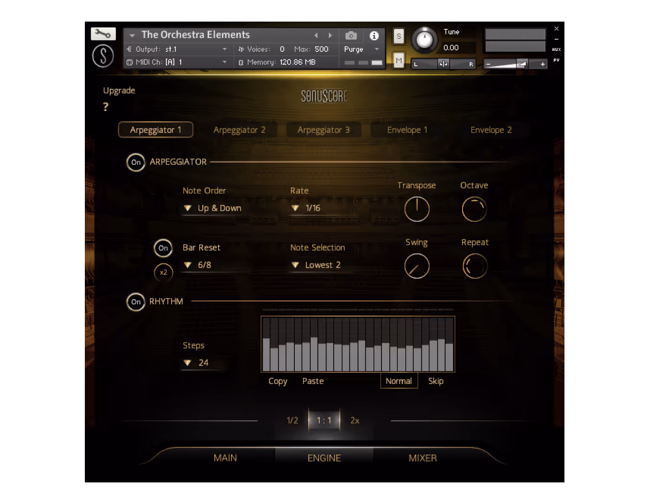Click the Repeat knob
The image size is (650, 504).
[x=475, y=266]
